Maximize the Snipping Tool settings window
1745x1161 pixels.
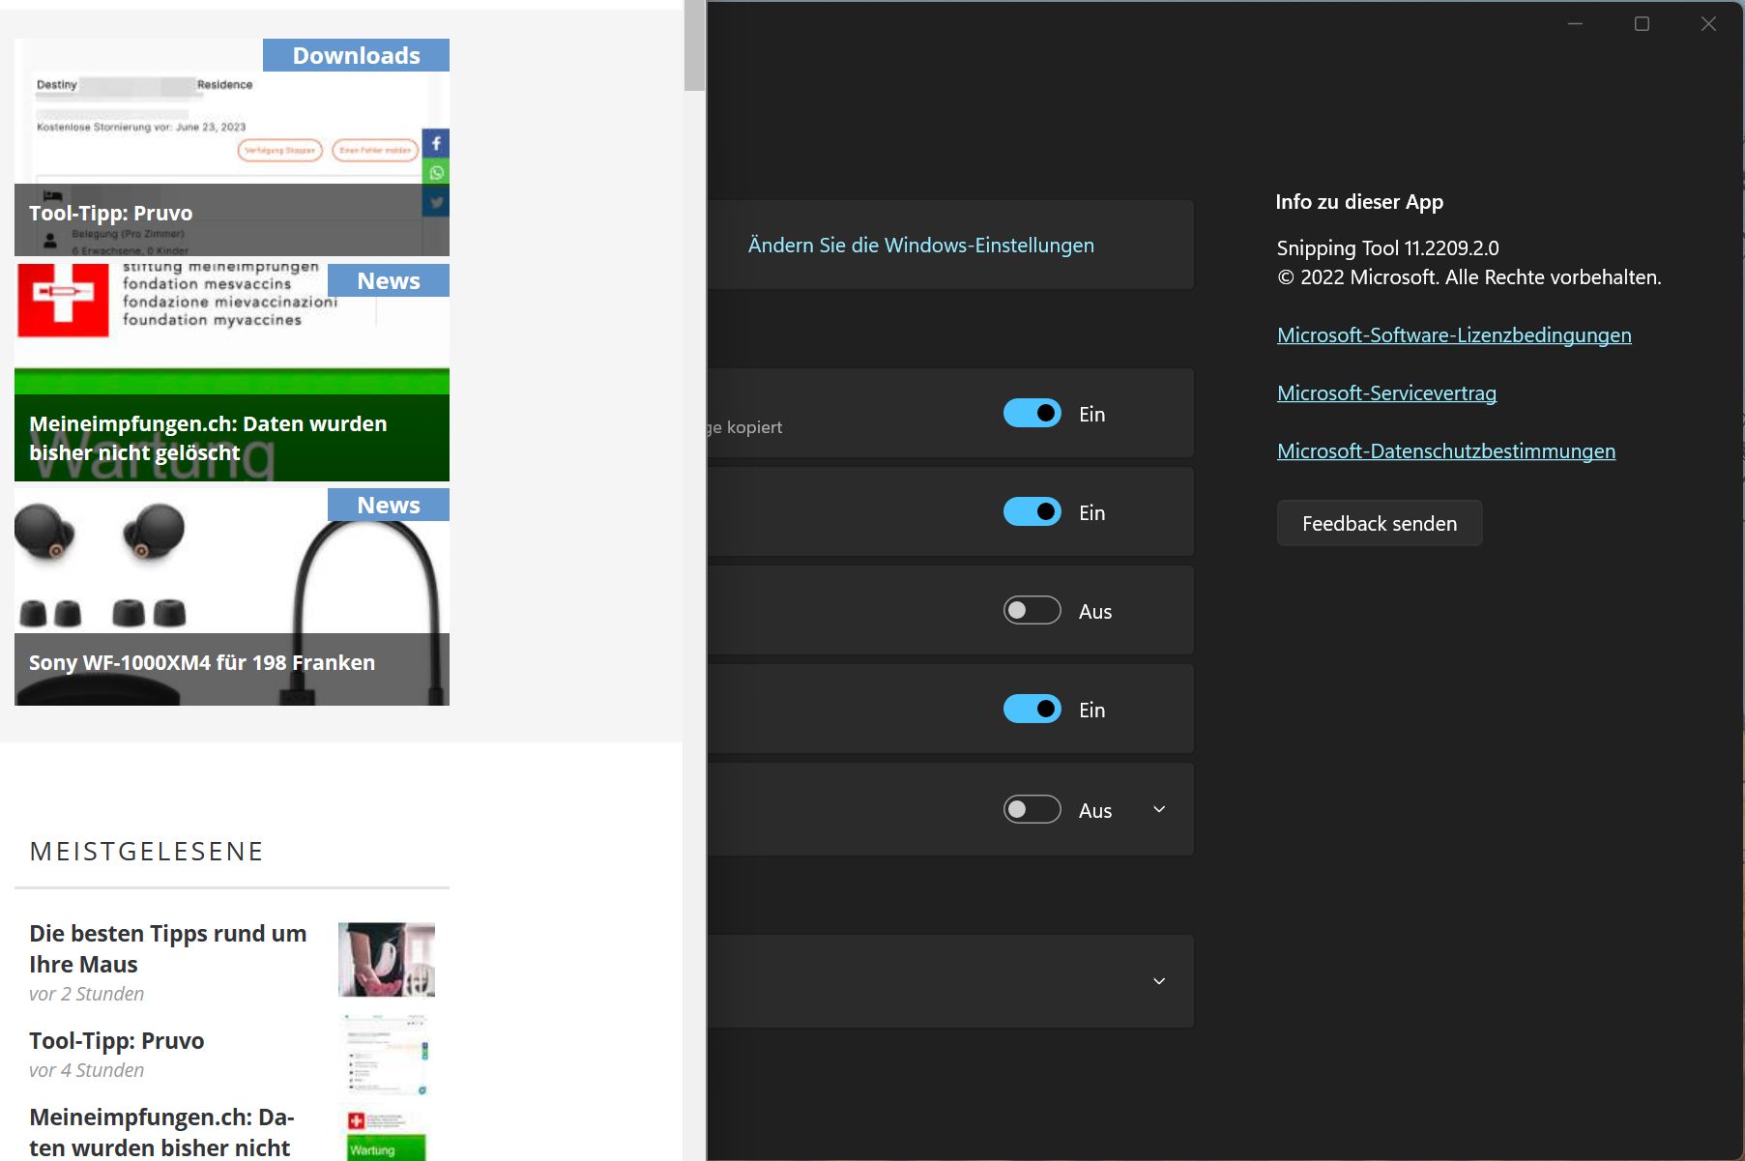click(x=1642, y=23)
